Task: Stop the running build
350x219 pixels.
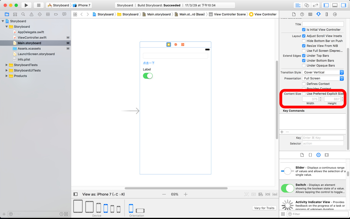Action: tap(39, 5)
